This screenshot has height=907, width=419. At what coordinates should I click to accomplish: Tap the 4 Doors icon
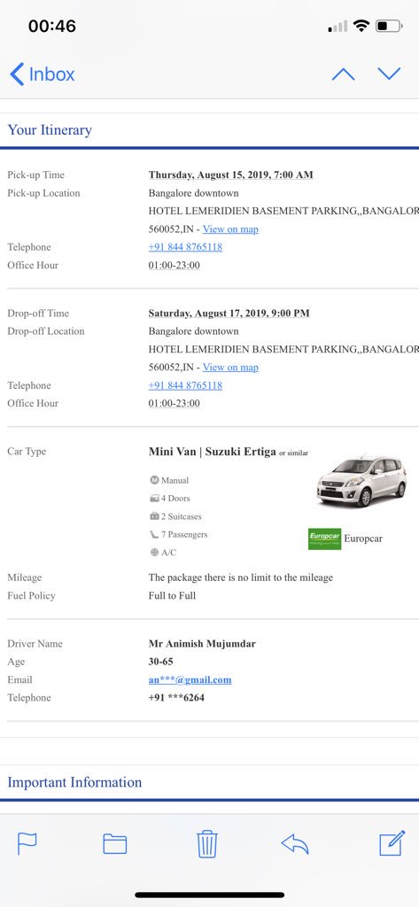154,498
